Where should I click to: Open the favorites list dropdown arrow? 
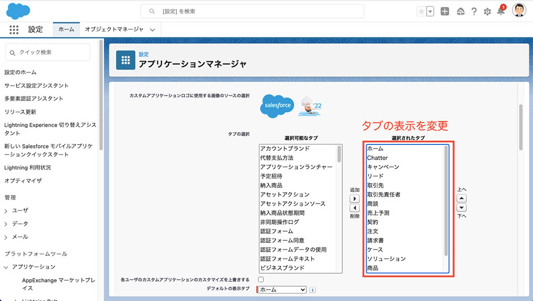pos(430,12)
